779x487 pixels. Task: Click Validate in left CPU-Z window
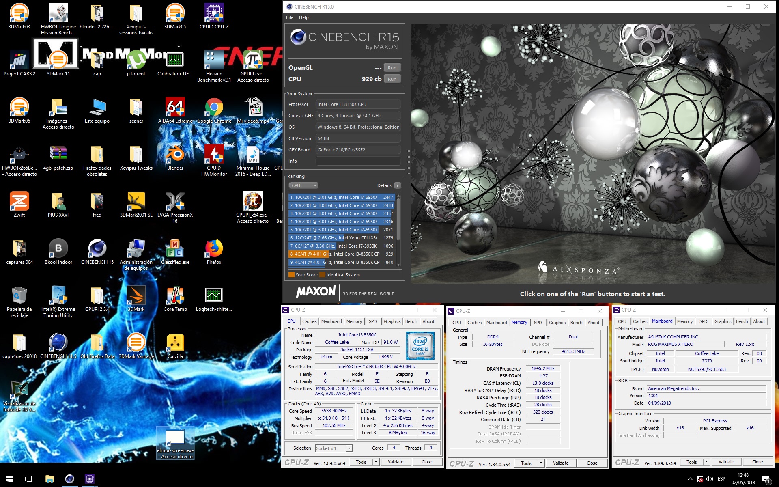point(396,462)
